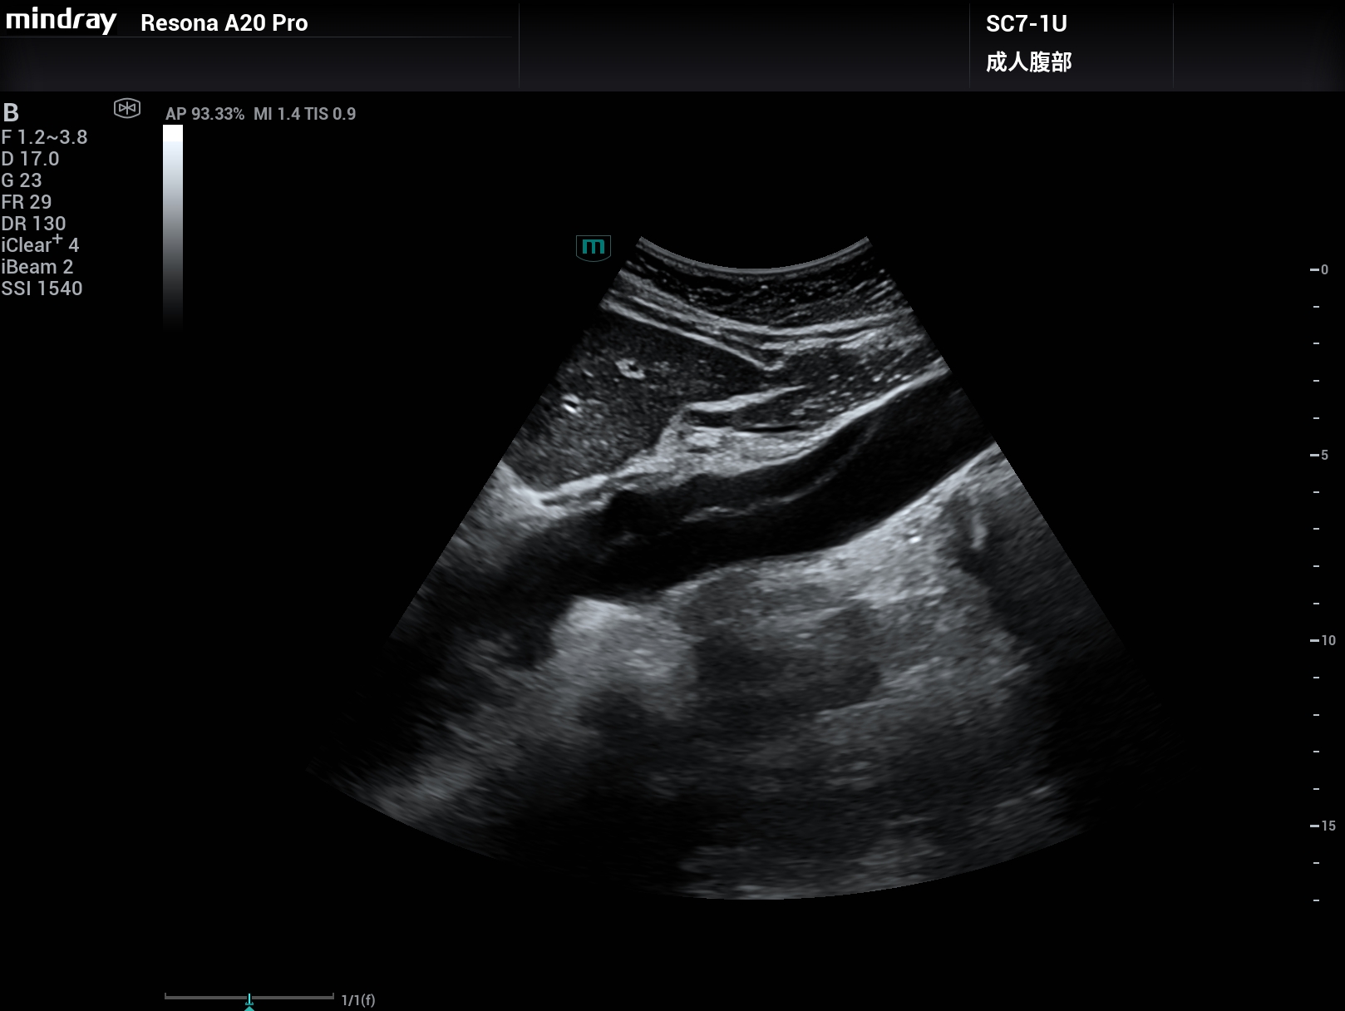This screenshot has height=1011, width=1345.
Task: Click the grayscale map bar
Action: click(173, 229)
